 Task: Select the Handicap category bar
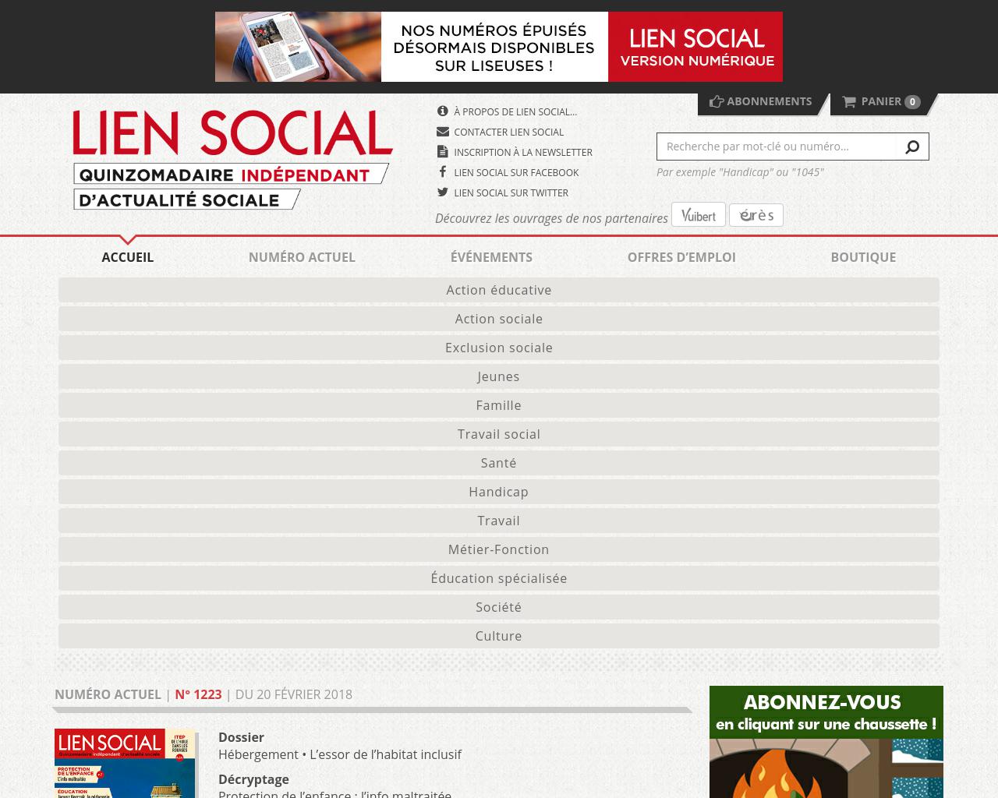[499, 492]
